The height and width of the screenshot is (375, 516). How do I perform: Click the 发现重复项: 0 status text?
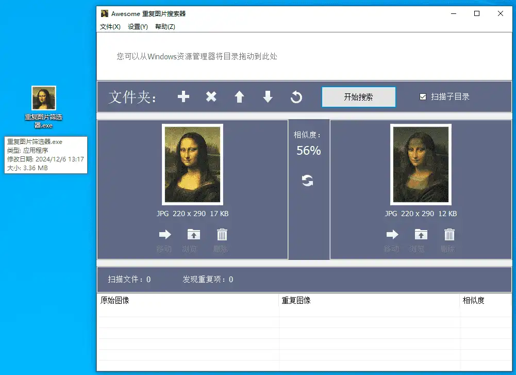[208, 280]
